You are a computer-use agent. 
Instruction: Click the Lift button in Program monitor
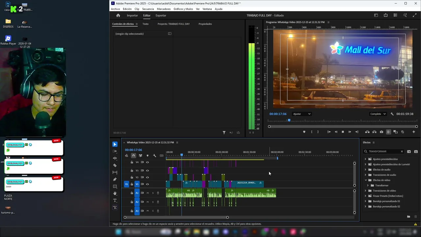coord(367,132)
